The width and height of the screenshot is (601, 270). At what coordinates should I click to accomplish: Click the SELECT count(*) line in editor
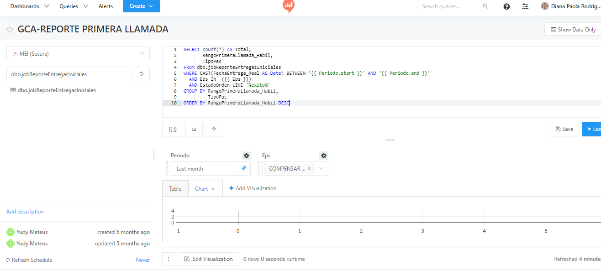(x=217, y=49)
